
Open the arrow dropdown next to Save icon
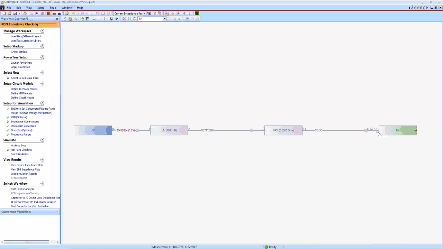(x=19, y=13)
